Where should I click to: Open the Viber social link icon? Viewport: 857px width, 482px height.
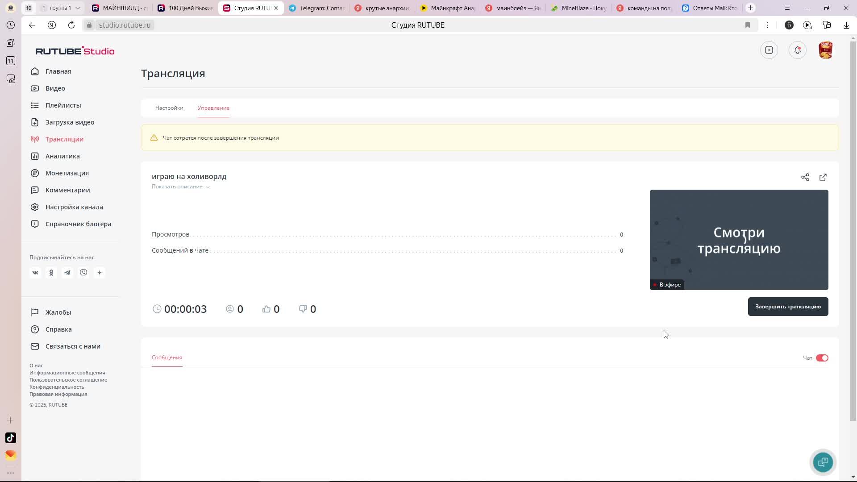pyautogui.click(x=83, y=273)
